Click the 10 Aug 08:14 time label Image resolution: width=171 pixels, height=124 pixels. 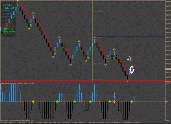click(127, 122)
